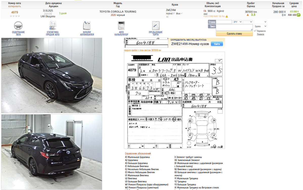The width and height of the screenshot is (303, 190).
Task: Click the сверьте пробег с этим листом notice
Action: click(x=142, y=50)
